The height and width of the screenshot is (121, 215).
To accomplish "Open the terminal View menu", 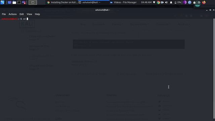I will (29, 14).
